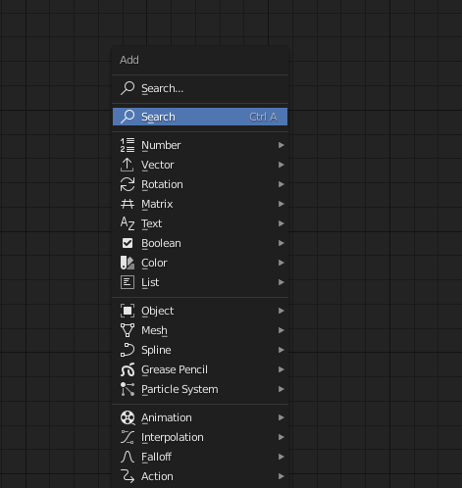Open the Grease Pencil menu label

pos(175,369)
